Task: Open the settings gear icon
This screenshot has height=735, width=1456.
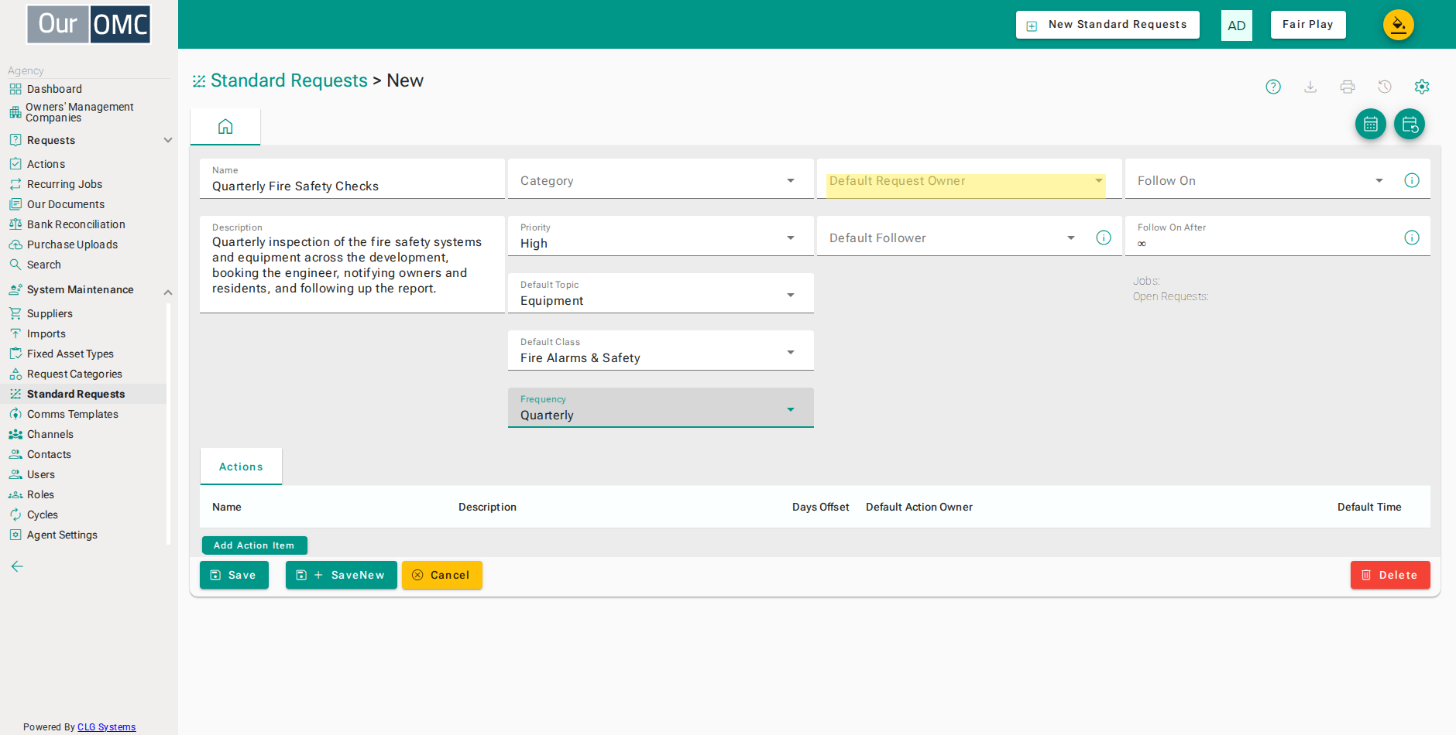Action: (1422, 87)
